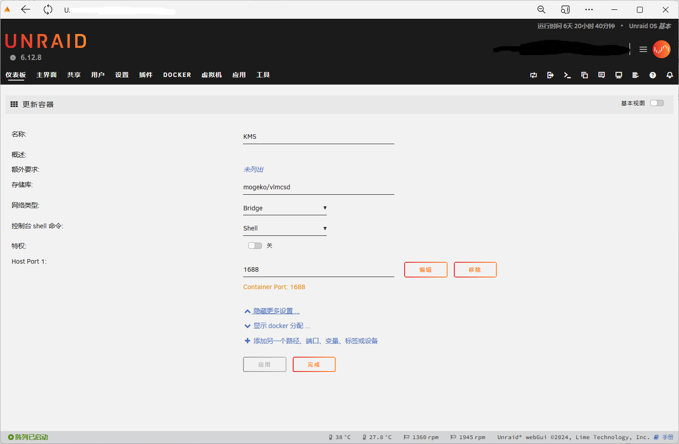The height and width of the screenshot is (444, 679).
Task: Click the Container Port: 1688 text
Action: click(x=274, y=287)
